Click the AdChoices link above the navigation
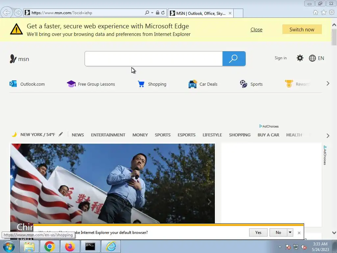The height and width of the screenshot is (253, 337). [x=269, y=126]
